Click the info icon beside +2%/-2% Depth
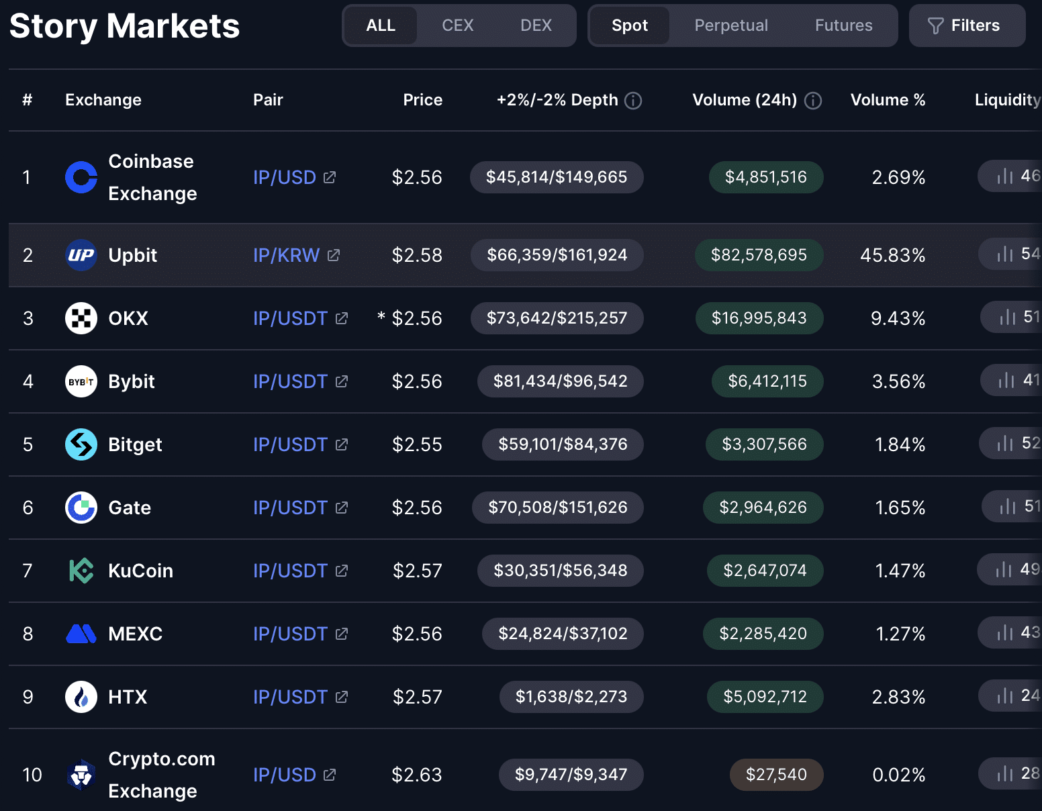The height and width of the screenshot is (811, 1042). point(633,101)
